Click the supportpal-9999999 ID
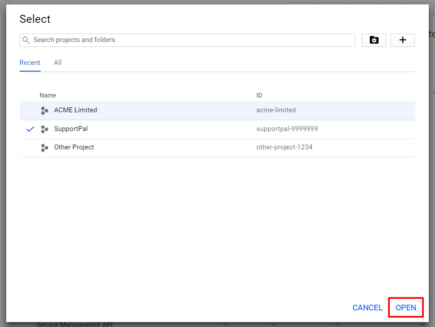 pyautogui.click(x=287, y=129)
